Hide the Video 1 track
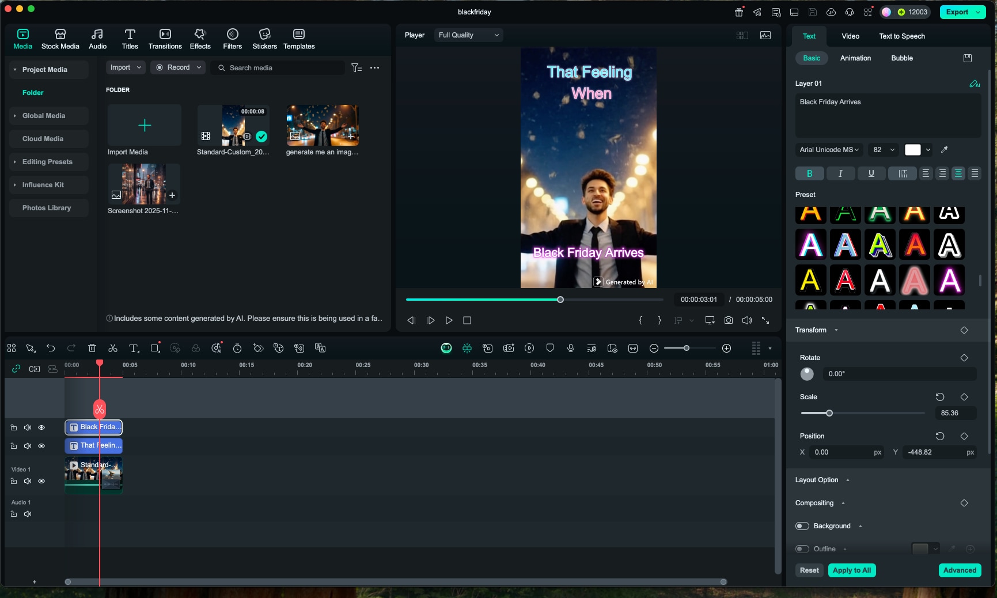 pos(41,481)
